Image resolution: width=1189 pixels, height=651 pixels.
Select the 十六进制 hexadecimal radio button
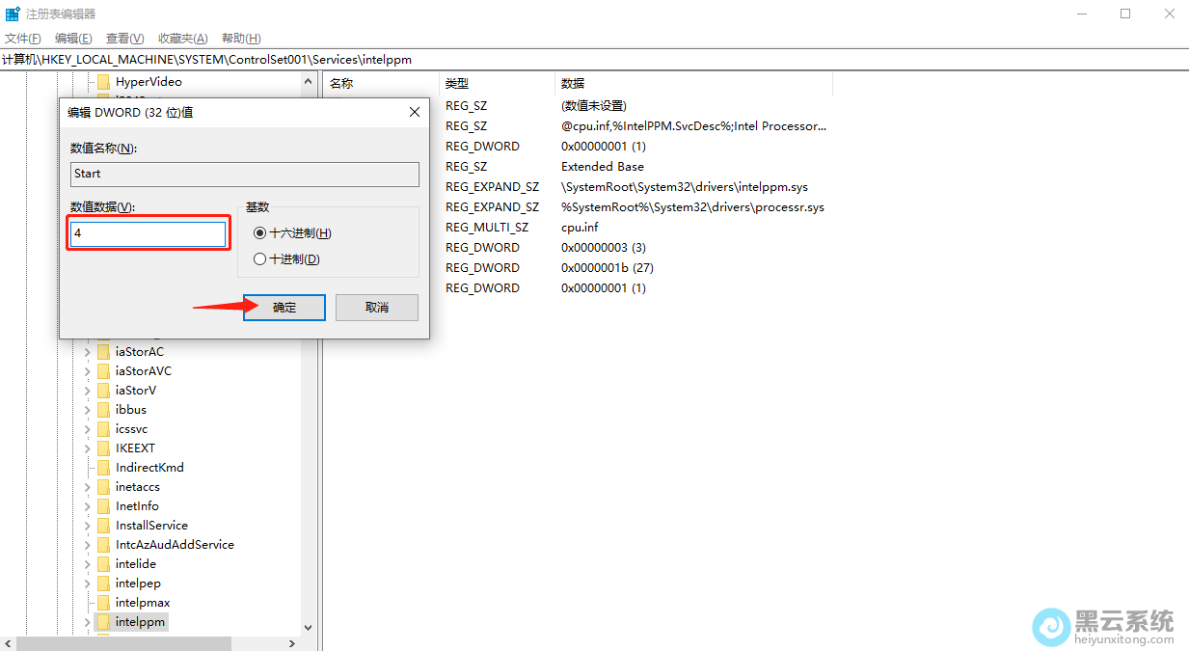click(259, 233)
